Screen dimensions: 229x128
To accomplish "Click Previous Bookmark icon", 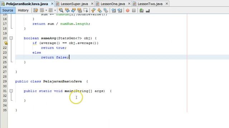I will 93,10.
